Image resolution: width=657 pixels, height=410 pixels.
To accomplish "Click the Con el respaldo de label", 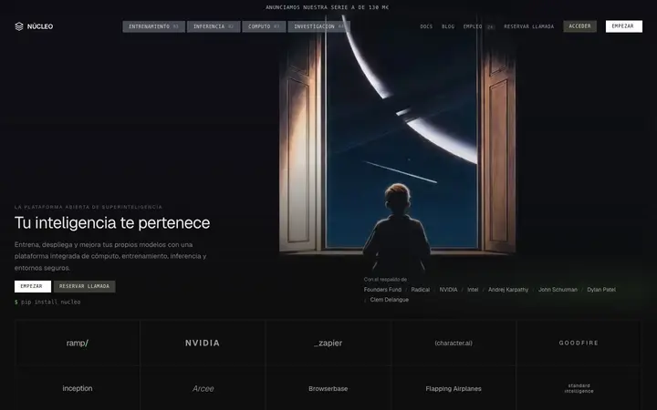I will click(x=385, y=280).
